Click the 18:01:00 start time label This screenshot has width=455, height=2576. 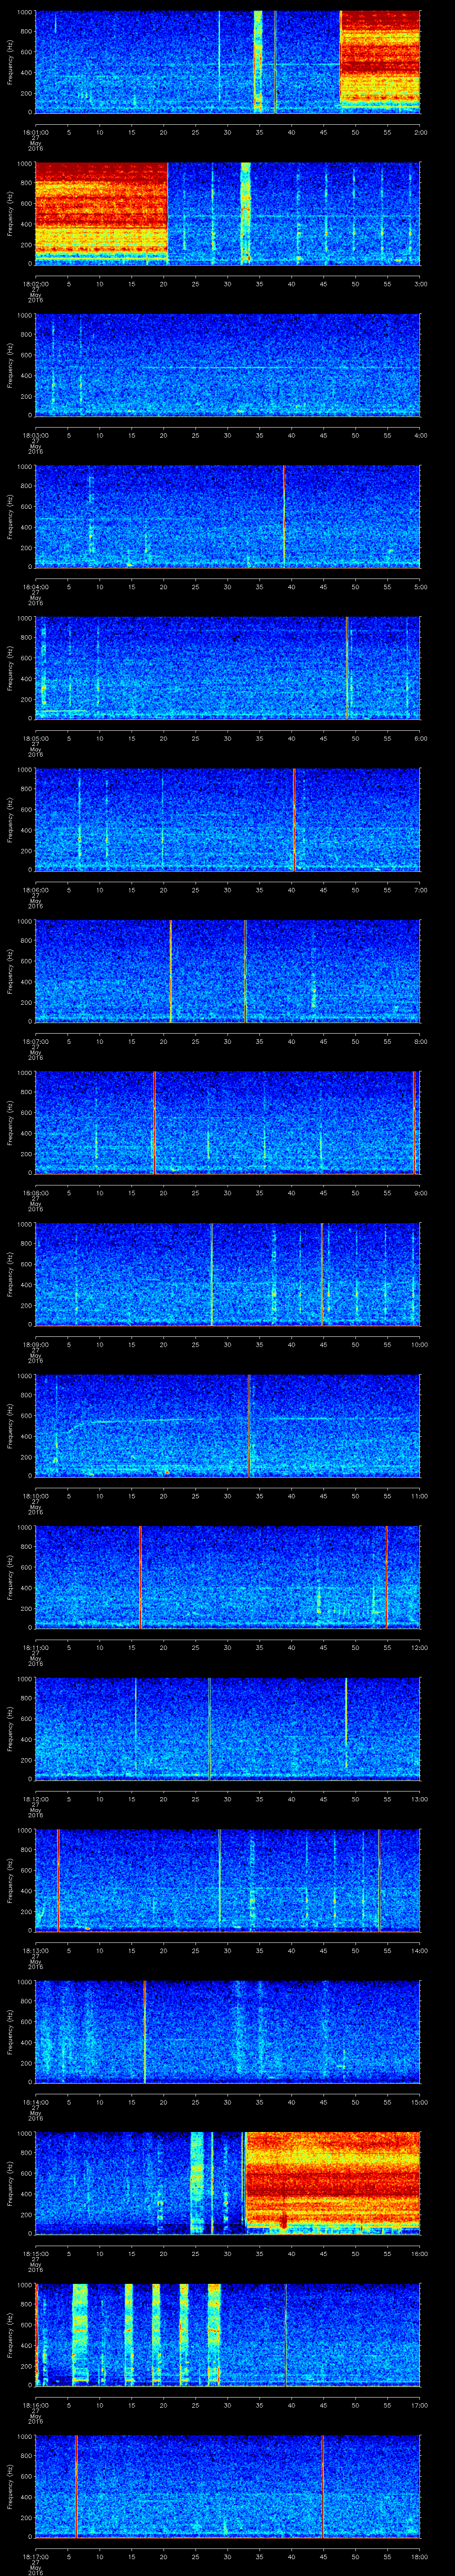point(35,132)
